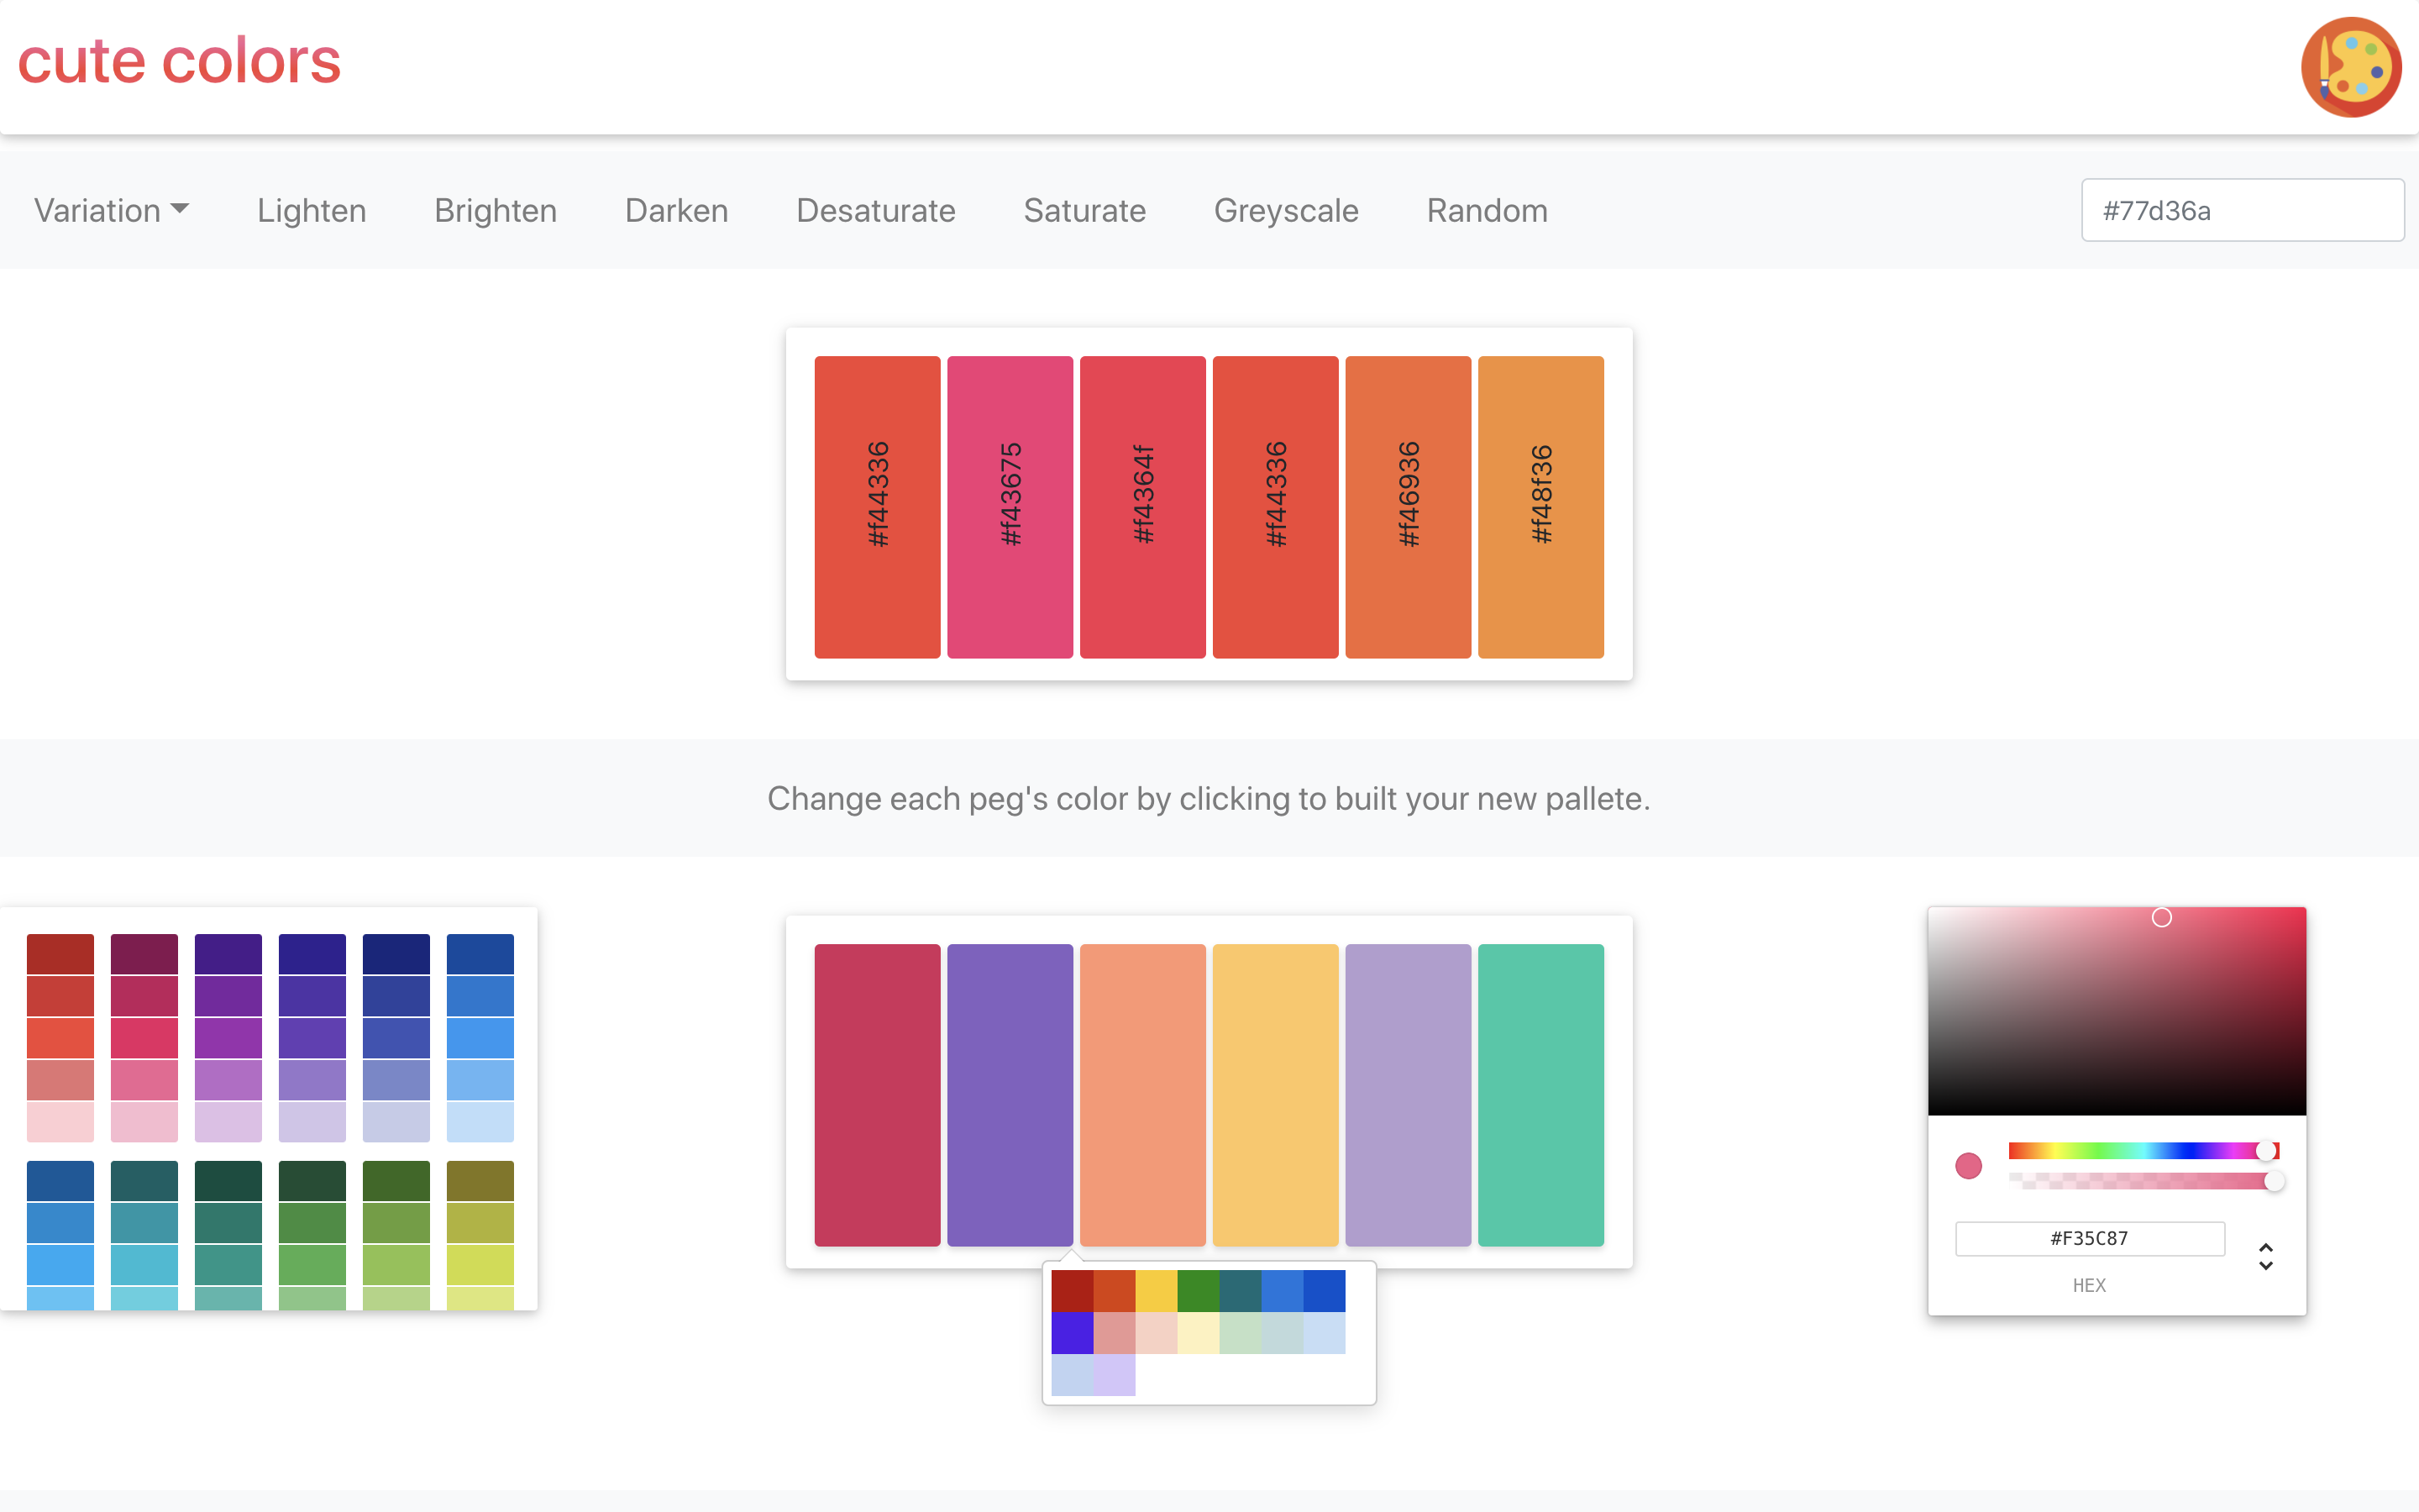This screenshot has width=2419, height=1512.
Task: Click the teal green peg
Action: 1540,1094
